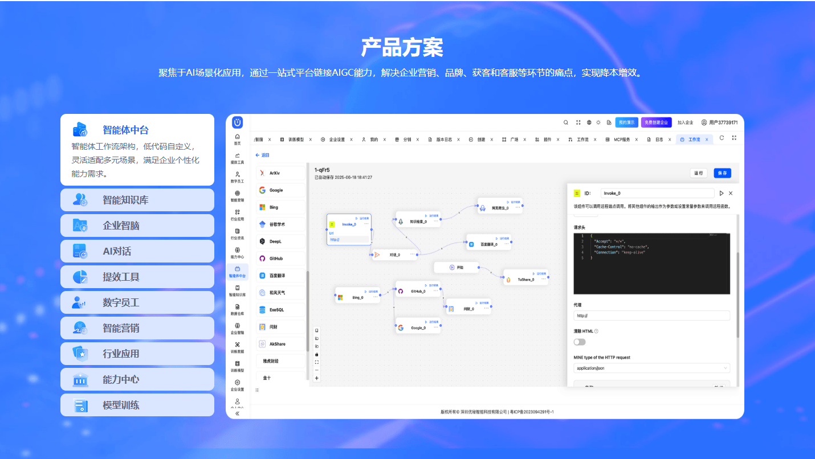Zoom in with canvas plus icon
Viewport: 815px width, 459px height.
point(317,378)
